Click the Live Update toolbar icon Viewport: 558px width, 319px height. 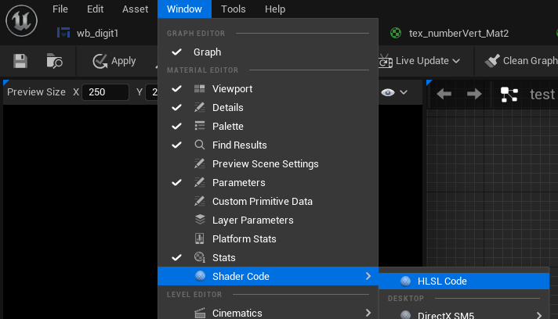(x=384, y=61)
